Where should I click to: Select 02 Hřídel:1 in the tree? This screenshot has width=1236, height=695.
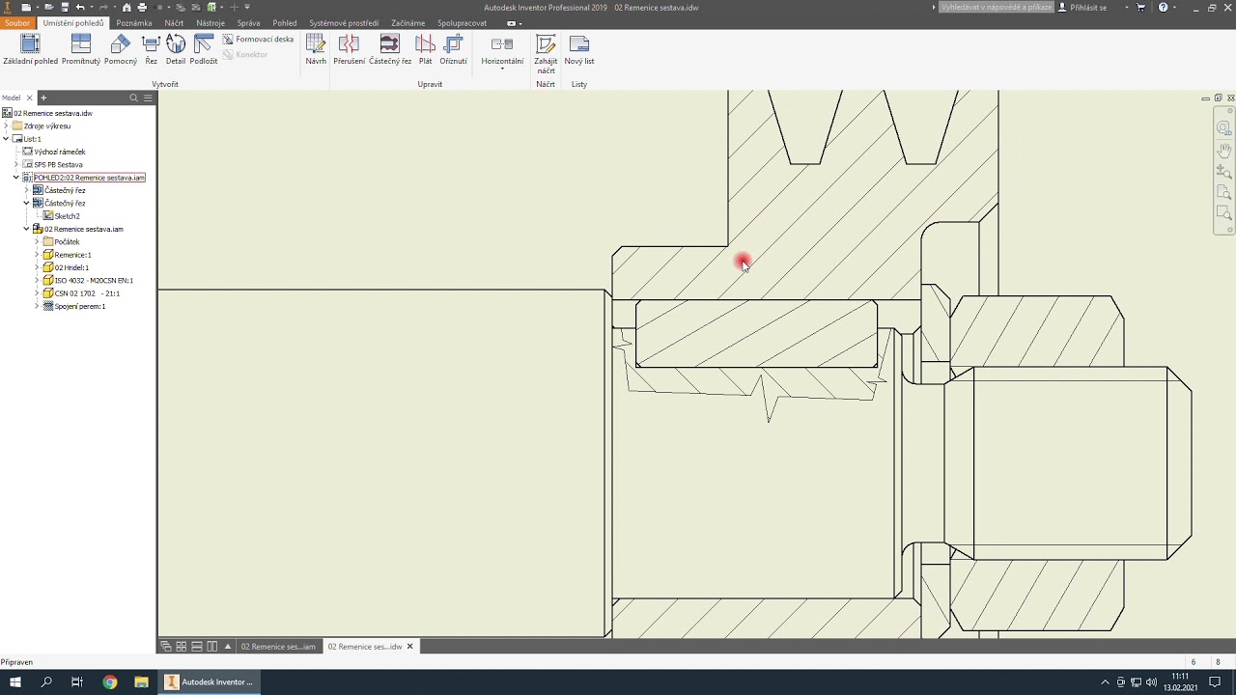(x=71, y=267)
